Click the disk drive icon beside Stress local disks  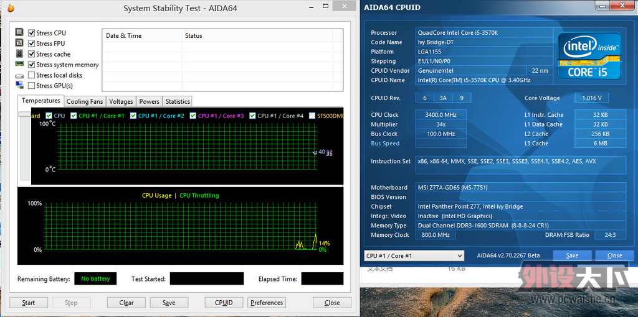[19, 75]
